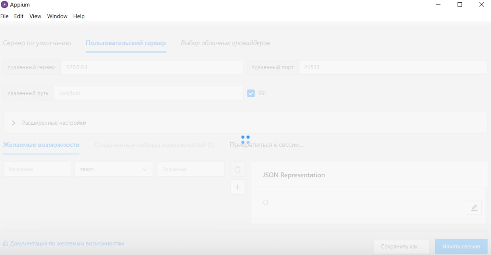The height and width of the screenshot is (255, 491).
Task: Open the File menu
Action: [4, 16]
